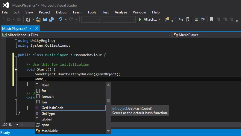Open the Tools menu
The height and width of the screenshot is (136, 241).
(92, 12)
